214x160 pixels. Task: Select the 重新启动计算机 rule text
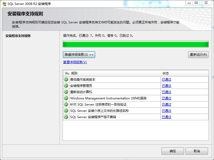coord(81,92)
